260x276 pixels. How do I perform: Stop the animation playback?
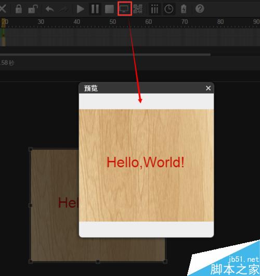coord(109,9)
